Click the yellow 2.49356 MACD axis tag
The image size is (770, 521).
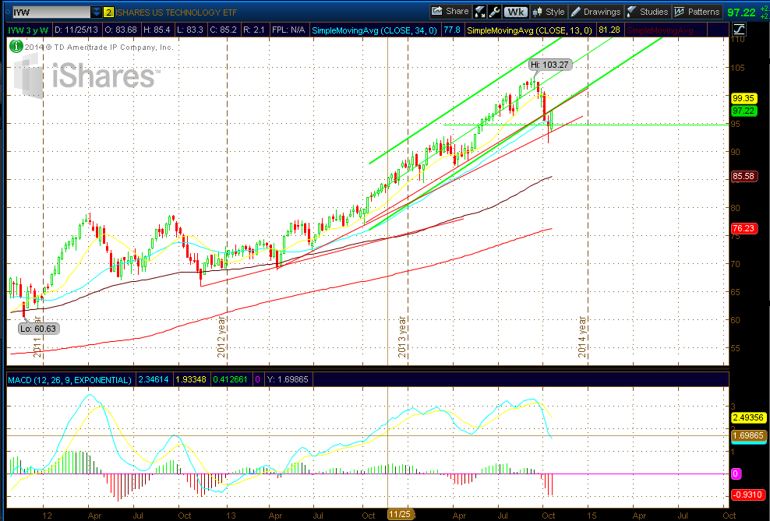click(x=748, y=417)
